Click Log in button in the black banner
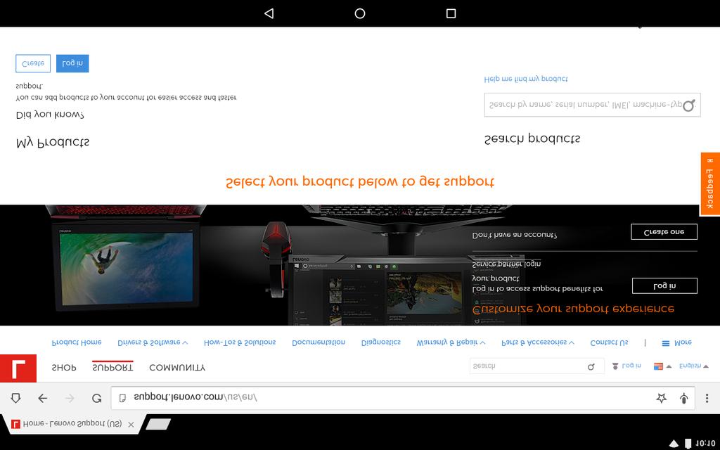 point(664,285)
